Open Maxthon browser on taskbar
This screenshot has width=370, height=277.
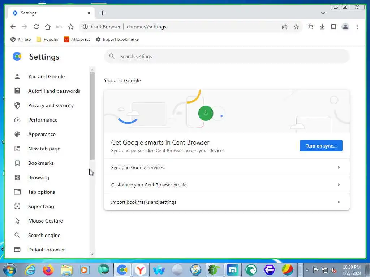233,270
